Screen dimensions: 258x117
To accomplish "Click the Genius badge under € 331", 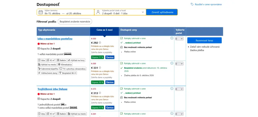I will (x=110, y=82).
